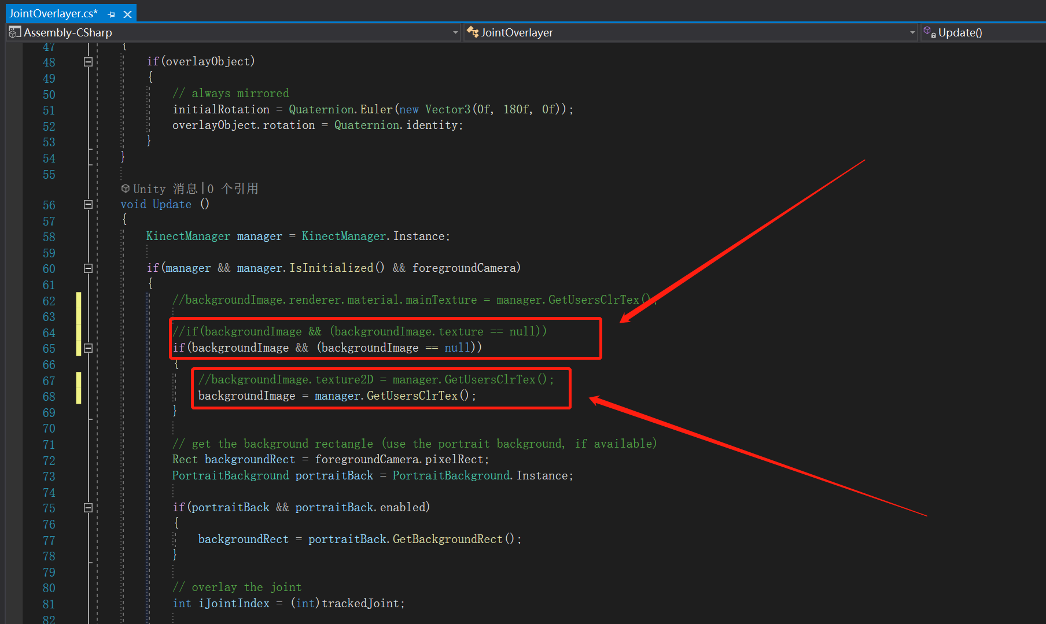The image size is (1046, 624).
Task: Collapse the if(overlayObject) block at line 48
Action: tap(88, 62)
